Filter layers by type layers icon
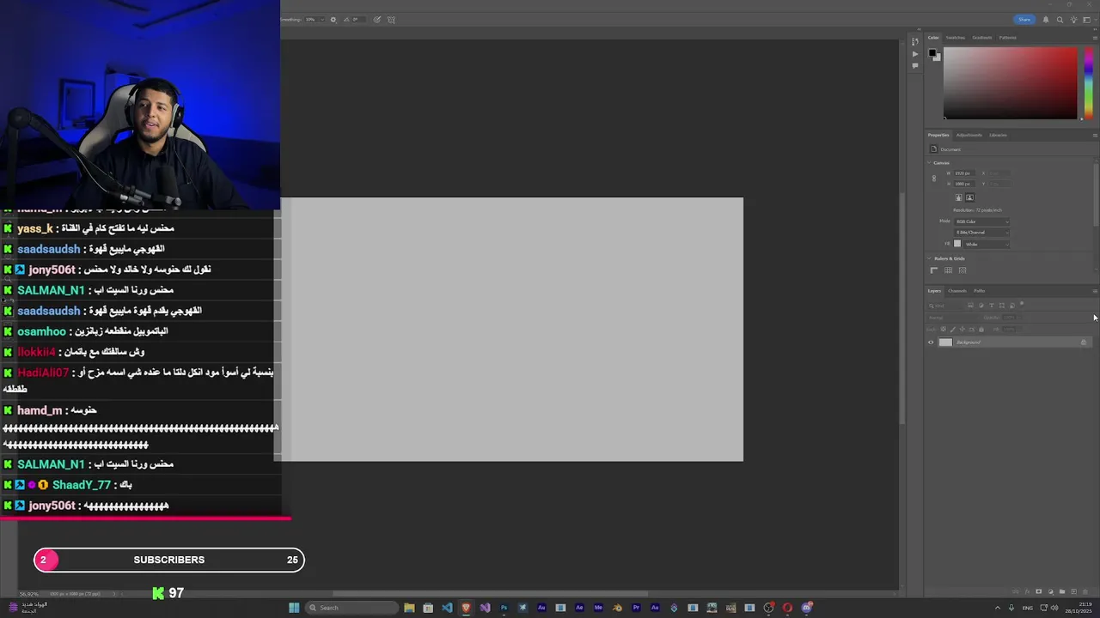 [992, 306]
